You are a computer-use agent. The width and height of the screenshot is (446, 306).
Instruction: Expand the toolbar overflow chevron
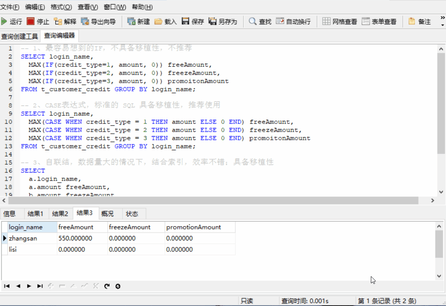(x=442, y=18)
